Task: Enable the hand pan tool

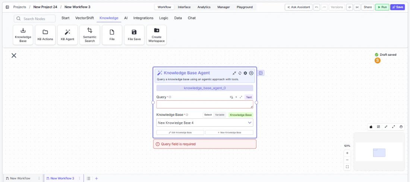Action: [401, 127]
